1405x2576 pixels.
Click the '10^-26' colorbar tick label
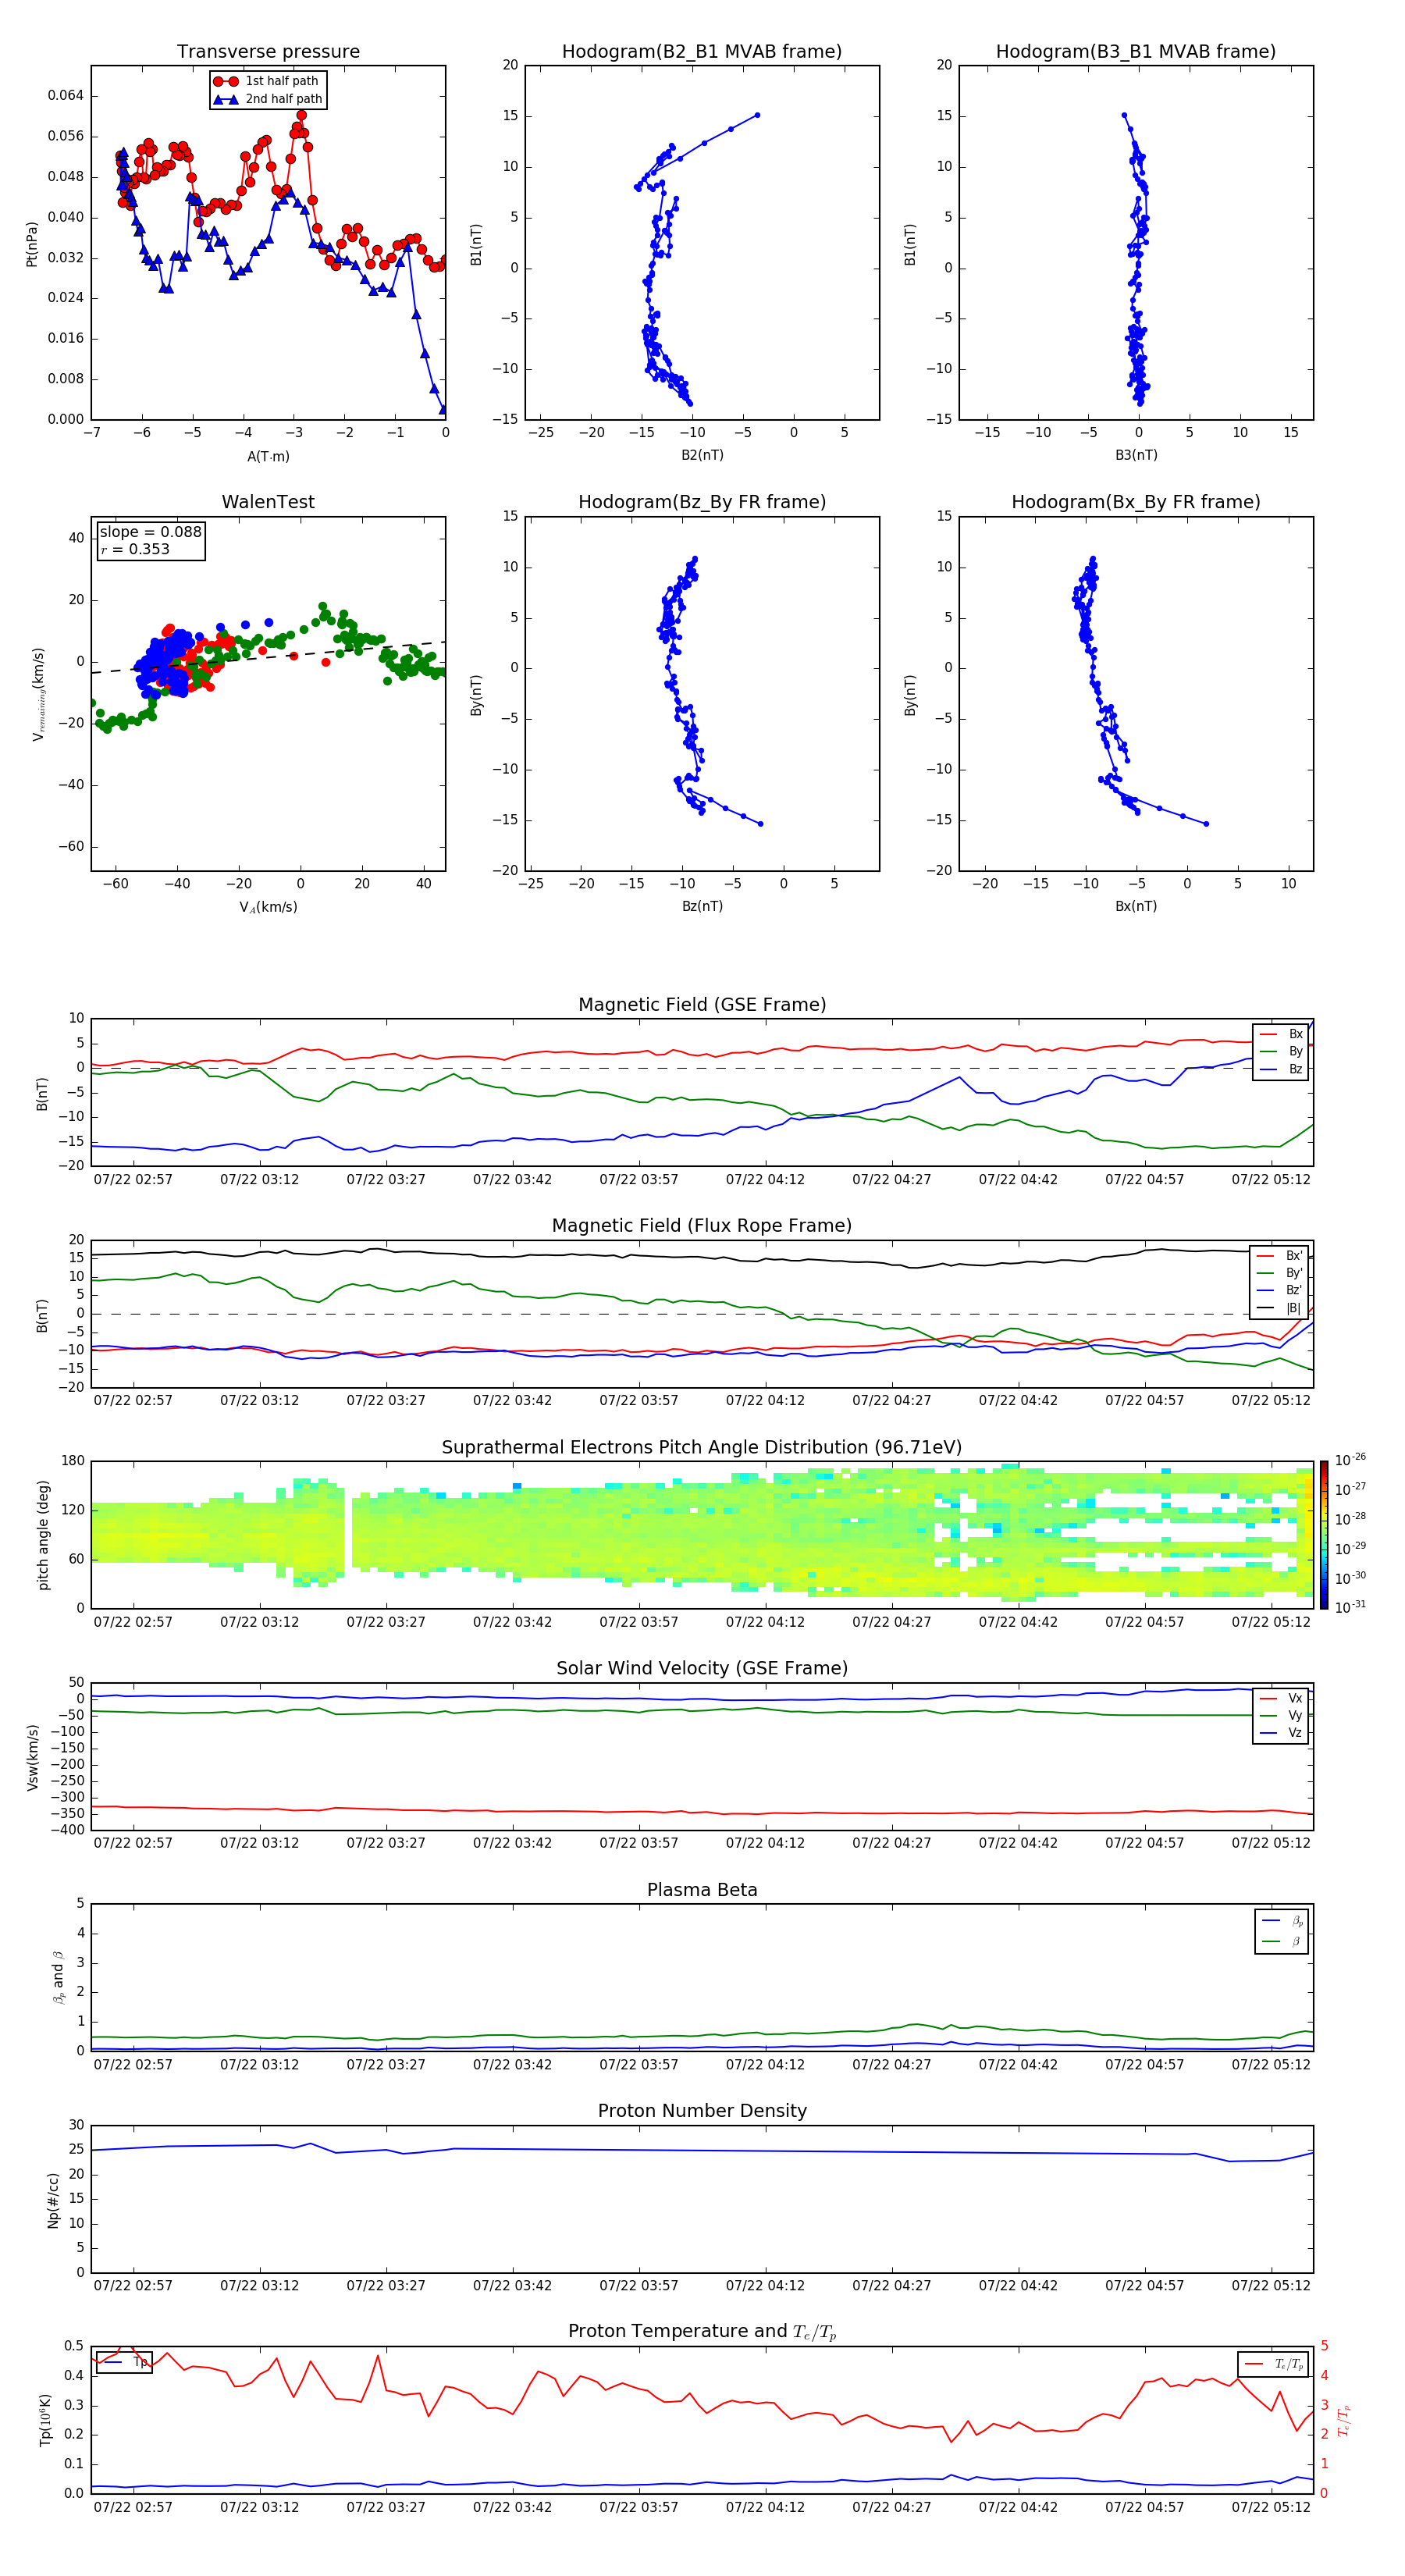point(1350,1460)
